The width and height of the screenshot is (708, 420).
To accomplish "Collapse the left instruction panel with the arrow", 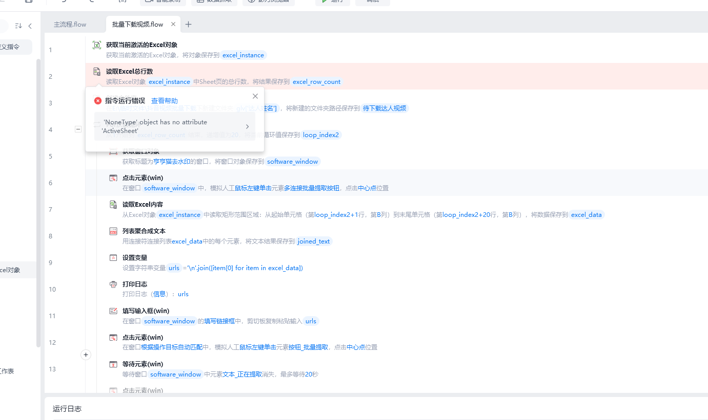I will click(x=30, y=26).
